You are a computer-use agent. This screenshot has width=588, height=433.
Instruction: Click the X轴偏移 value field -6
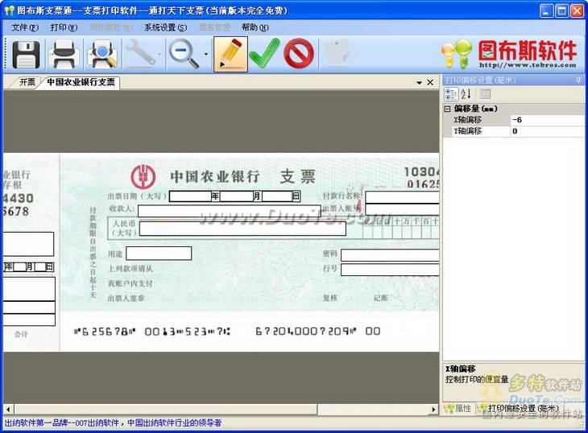coord(548,120)
